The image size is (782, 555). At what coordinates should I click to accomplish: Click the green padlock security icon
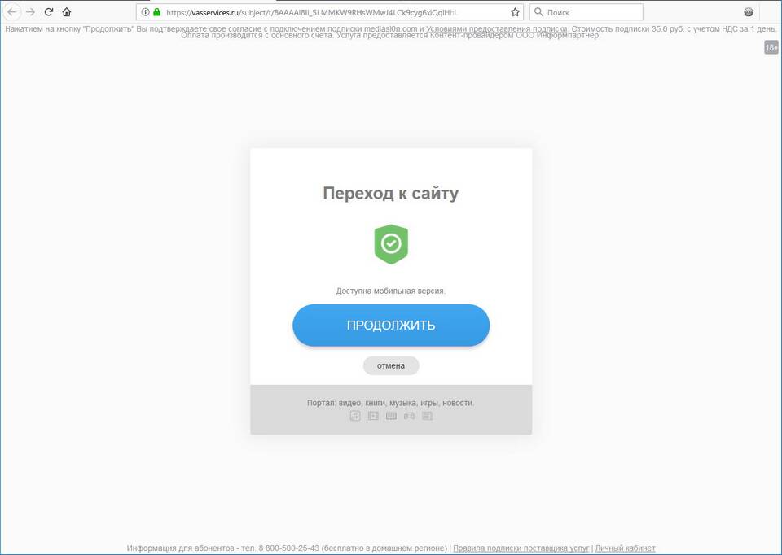click(157, 12)
